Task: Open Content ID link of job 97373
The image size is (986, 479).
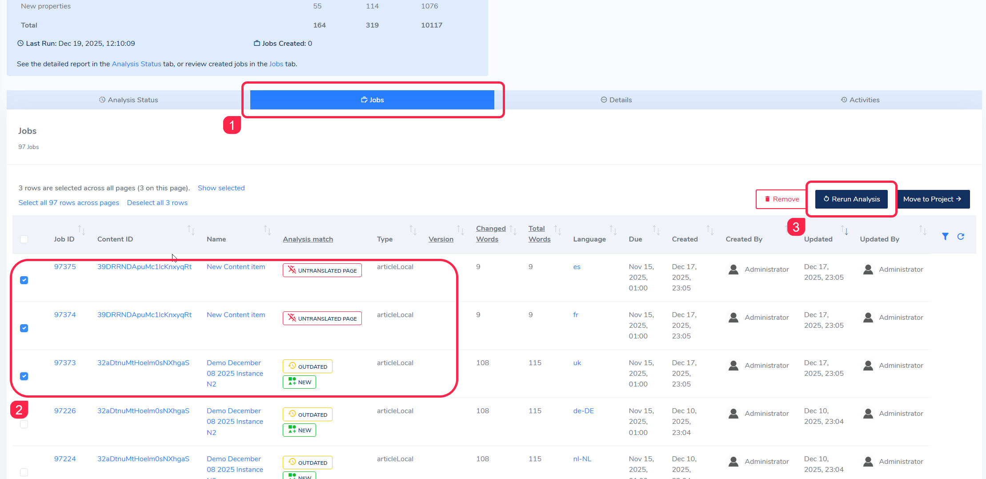Action: pos(143,363)
